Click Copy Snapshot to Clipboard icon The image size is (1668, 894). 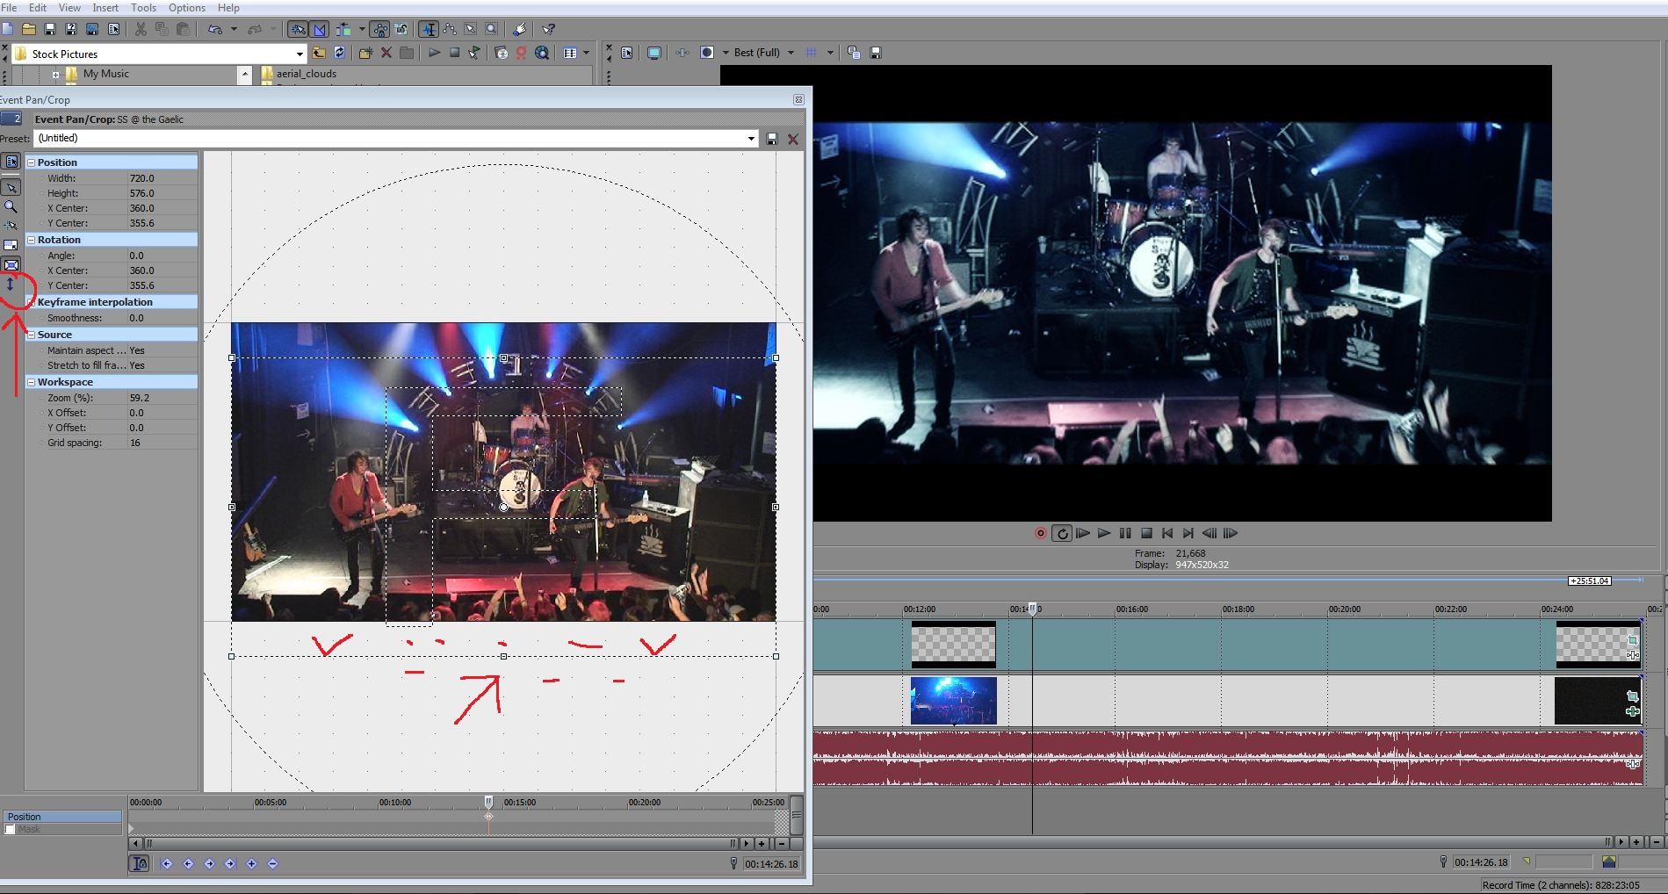854,53
